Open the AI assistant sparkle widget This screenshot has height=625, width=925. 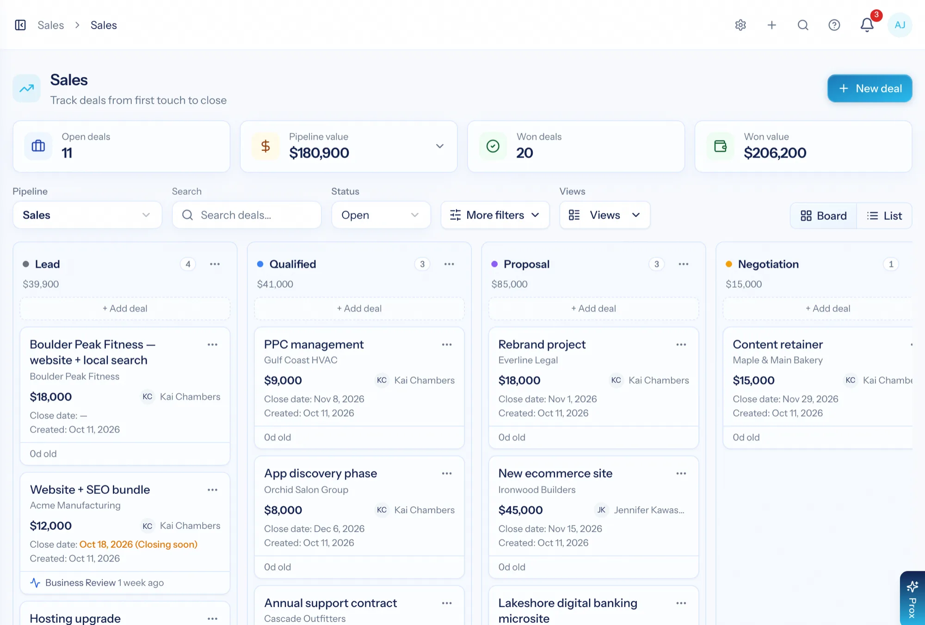click(x=912, y=598)
